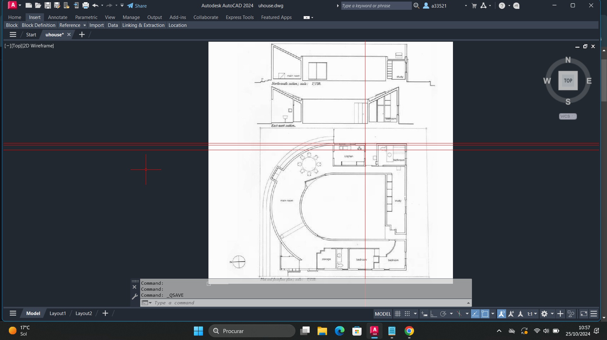607x340 pixels.
Task: Expand the Redo history dropdown arrow
Action: coord(116,5)
